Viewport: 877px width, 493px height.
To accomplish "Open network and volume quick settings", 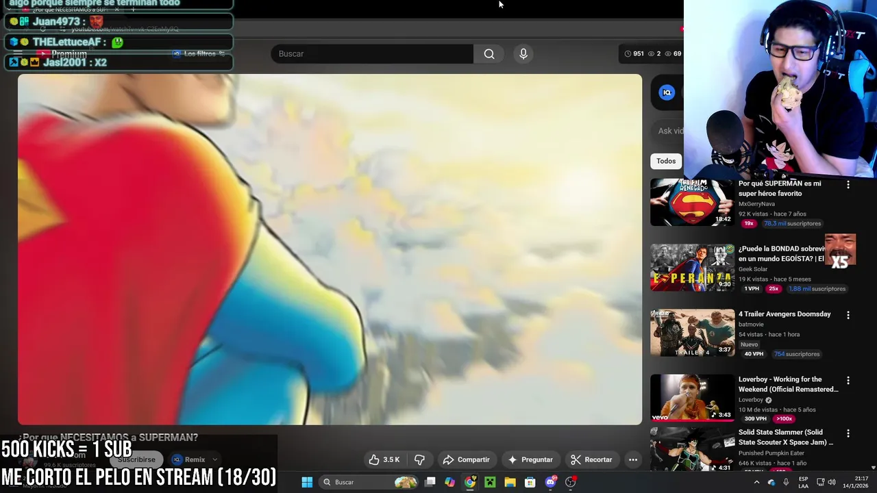I will click(828, 482).
